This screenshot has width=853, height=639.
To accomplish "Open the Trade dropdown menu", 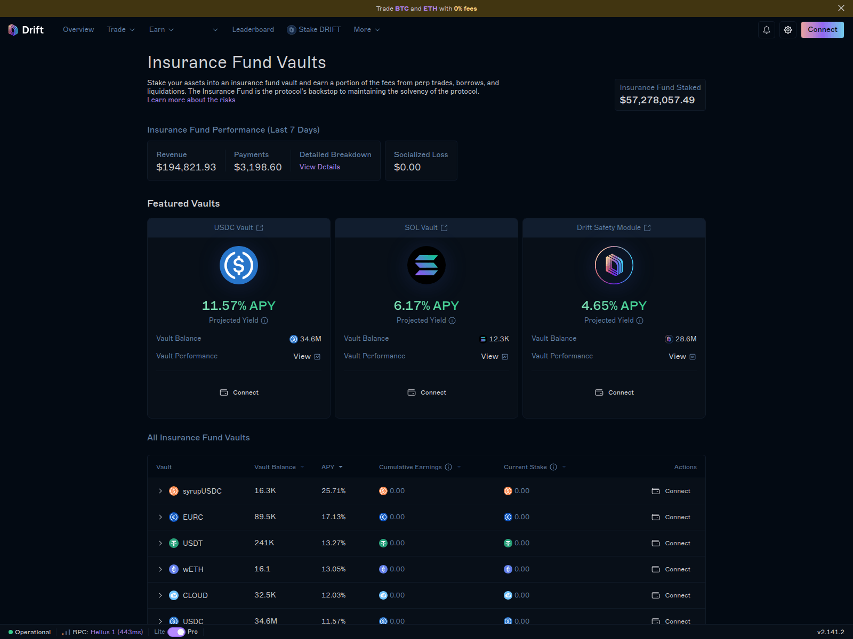I will pyautogui.click(x=120, y=30).
